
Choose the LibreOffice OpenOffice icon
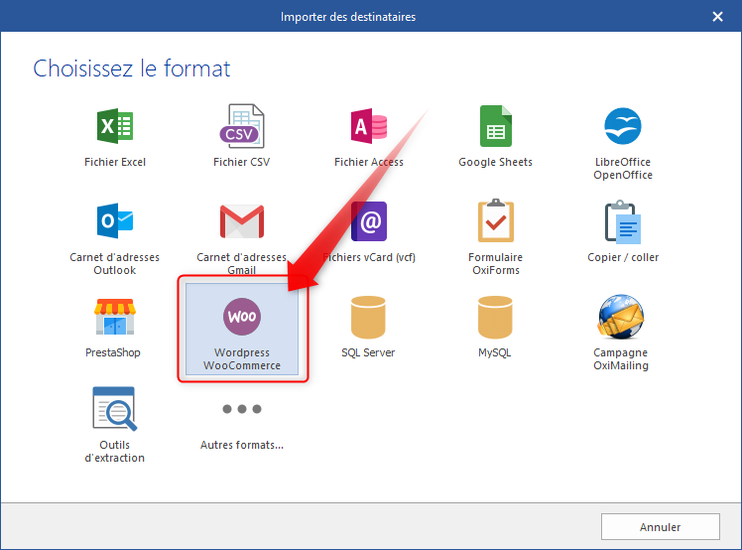pos(623,126)
